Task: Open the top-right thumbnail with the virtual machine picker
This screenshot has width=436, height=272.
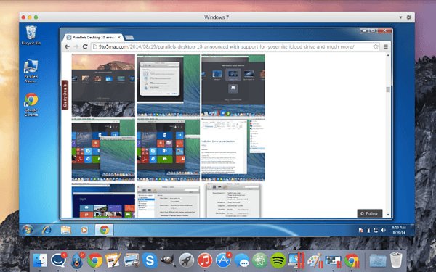Action: [x=233, y=85]
